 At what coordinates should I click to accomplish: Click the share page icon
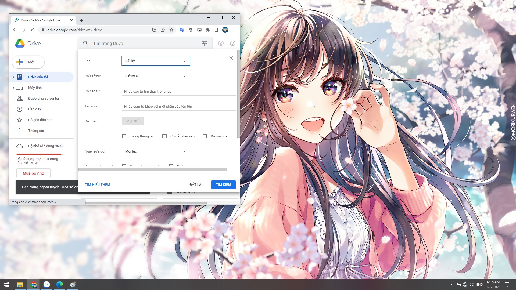163,30
